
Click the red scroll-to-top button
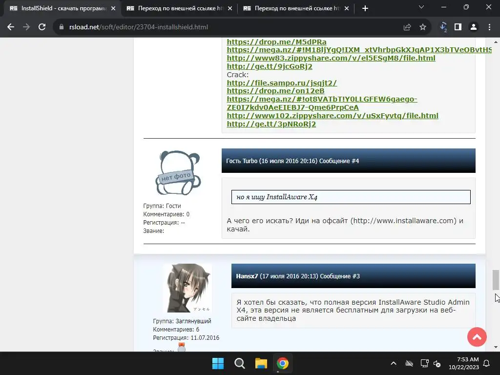(477, 337)
